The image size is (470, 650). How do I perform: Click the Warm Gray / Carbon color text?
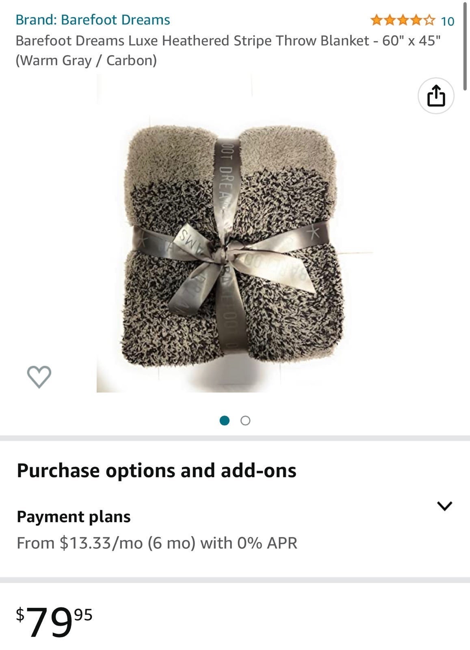(x=86, y=61)
